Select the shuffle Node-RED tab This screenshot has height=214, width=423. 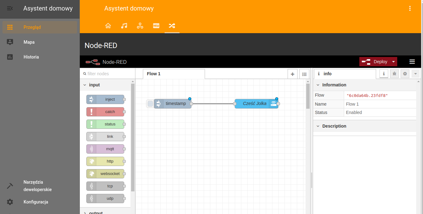click(172, 26)
